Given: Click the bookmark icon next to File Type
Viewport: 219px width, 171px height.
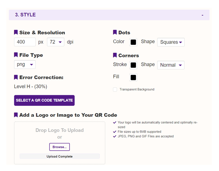Looking at the screenshot, I should click(x=16, y=55).
